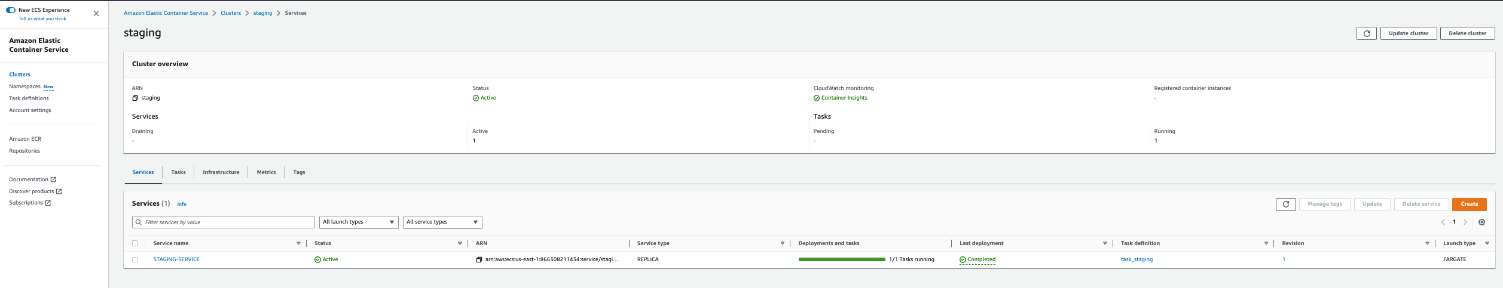This screenshot has height=288, width=1503.
Task: Focus the Filter services by value field
Action: (223, 222)
